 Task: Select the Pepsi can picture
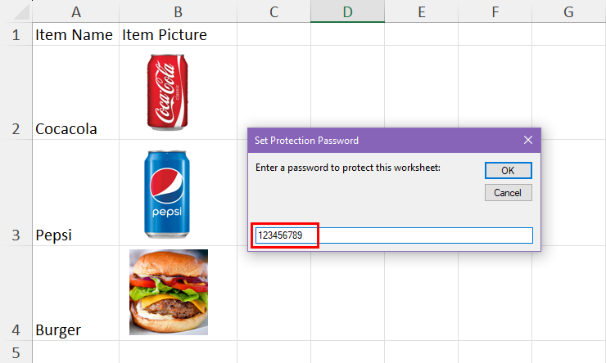[x=167, y=194]
